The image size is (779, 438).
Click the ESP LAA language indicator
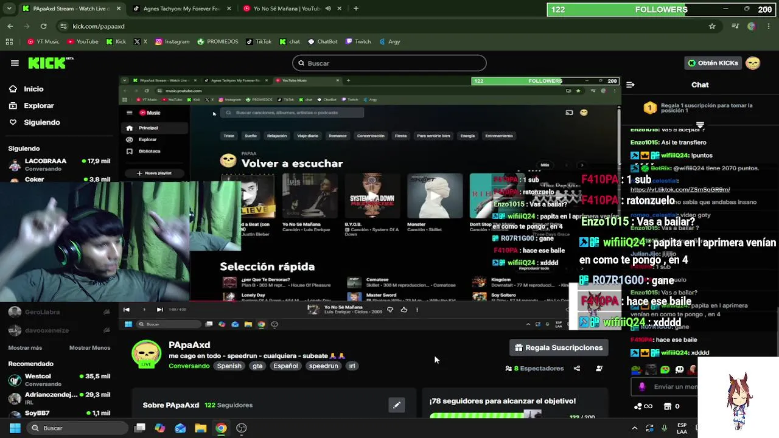coord(682,428)
